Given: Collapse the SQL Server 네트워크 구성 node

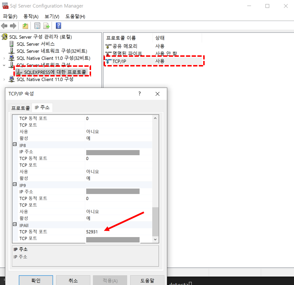Looking at the screenshot, I should pyautogui.click(x=4, y=65).
